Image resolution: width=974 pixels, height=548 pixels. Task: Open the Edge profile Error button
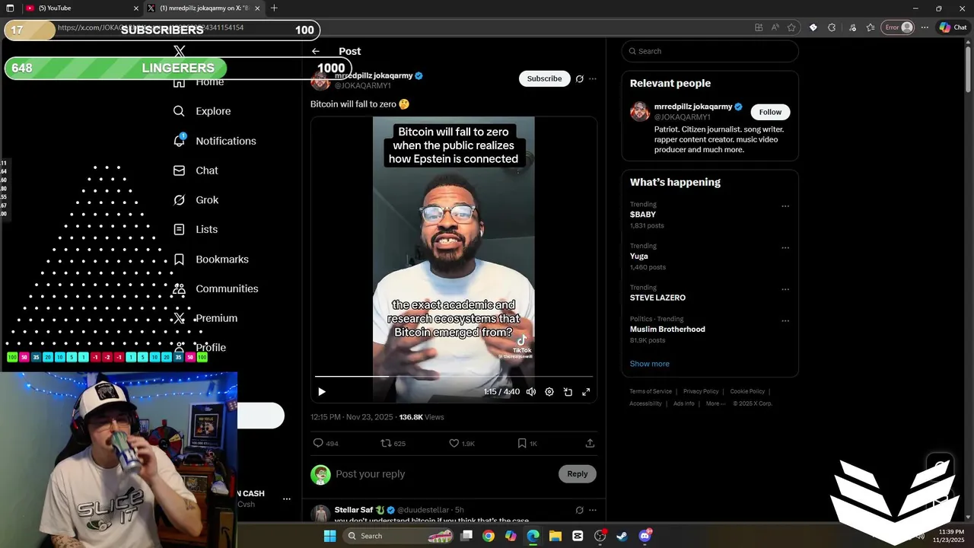pos(898,27)
